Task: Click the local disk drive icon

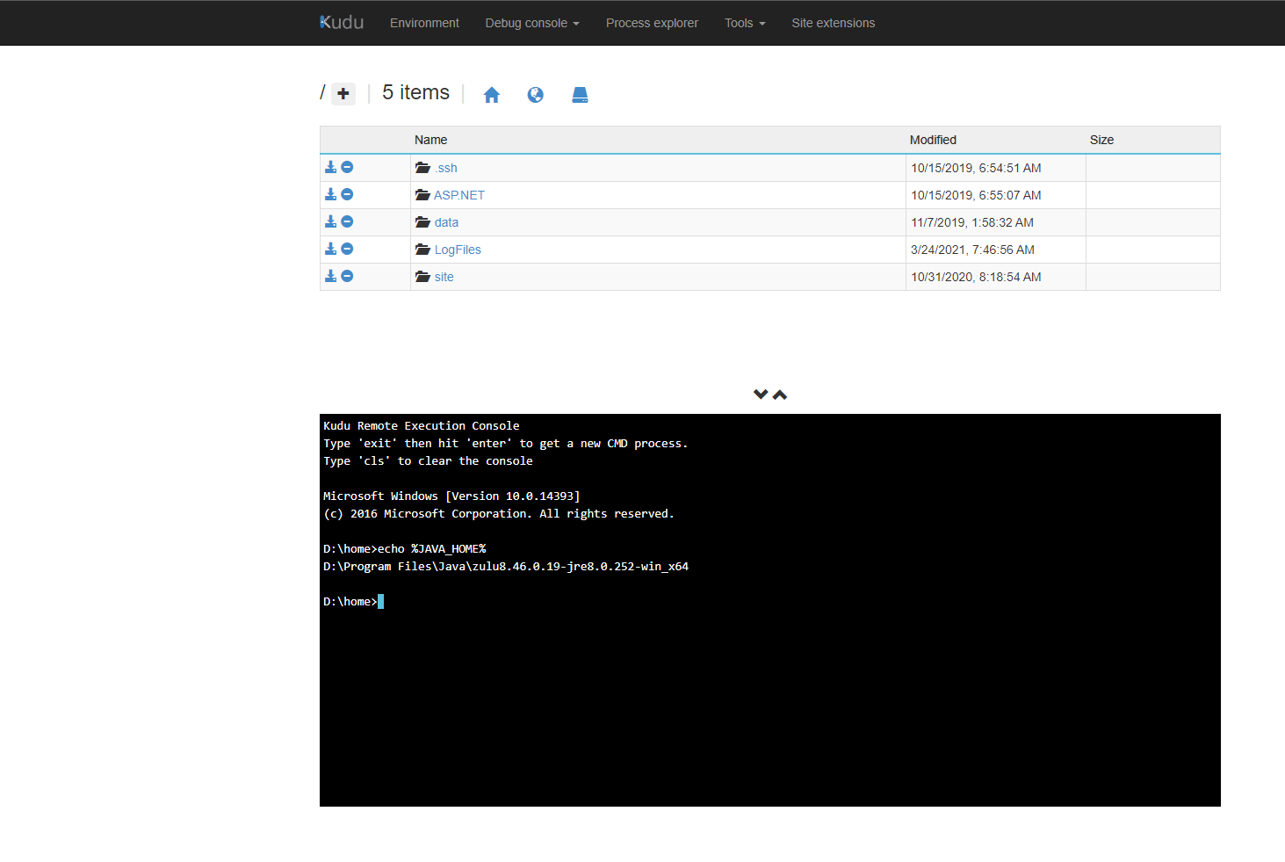Action: [x=580, y=94]
